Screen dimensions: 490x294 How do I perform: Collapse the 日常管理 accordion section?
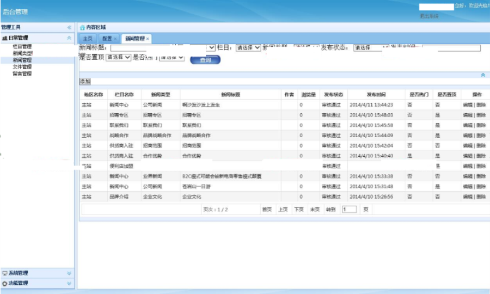pyautogui.click(x=69, y=38)
